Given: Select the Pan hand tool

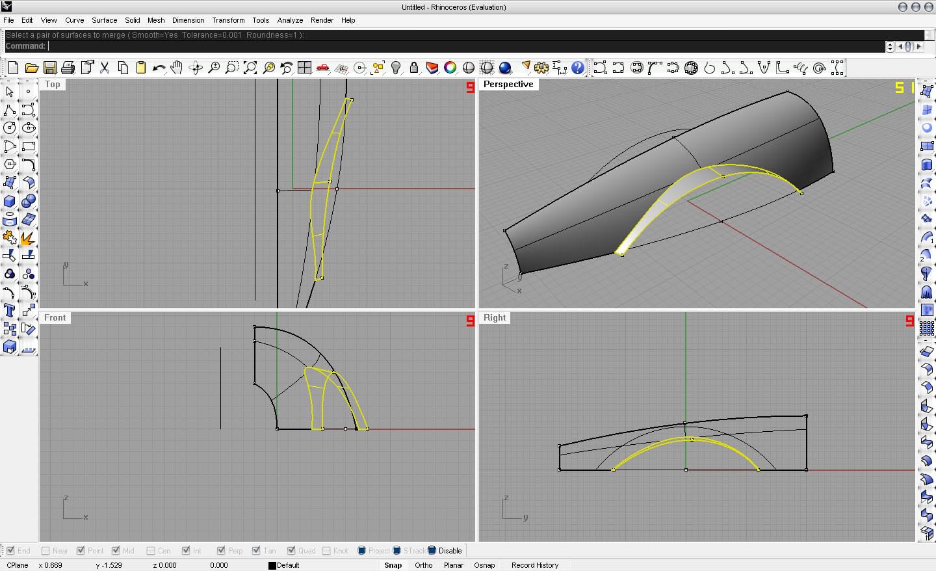Looking at the screenshot, I should click(177, 68).
